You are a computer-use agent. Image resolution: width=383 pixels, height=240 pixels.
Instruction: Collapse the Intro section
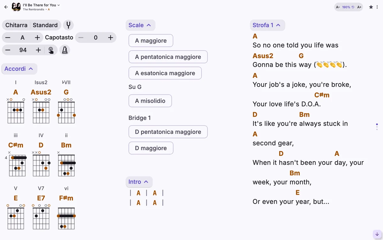tap(139, 182)
